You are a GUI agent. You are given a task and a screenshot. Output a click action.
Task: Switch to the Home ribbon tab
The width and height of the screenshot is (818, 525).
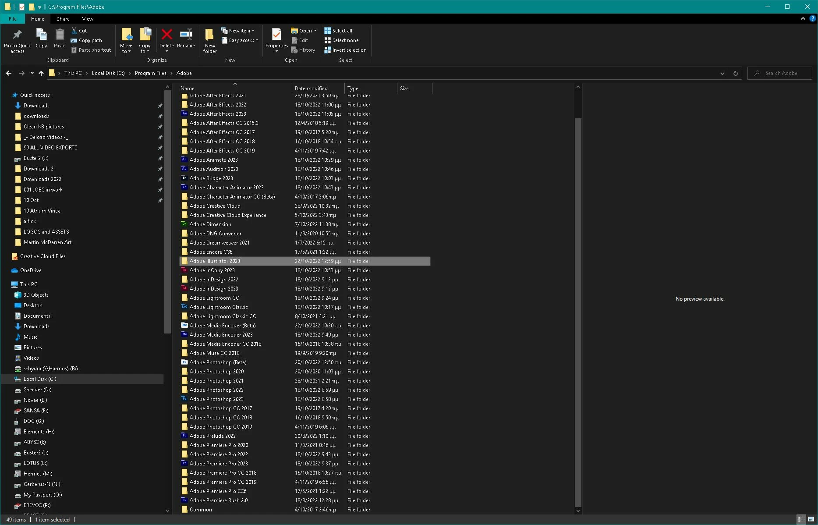tap(38, 19)
